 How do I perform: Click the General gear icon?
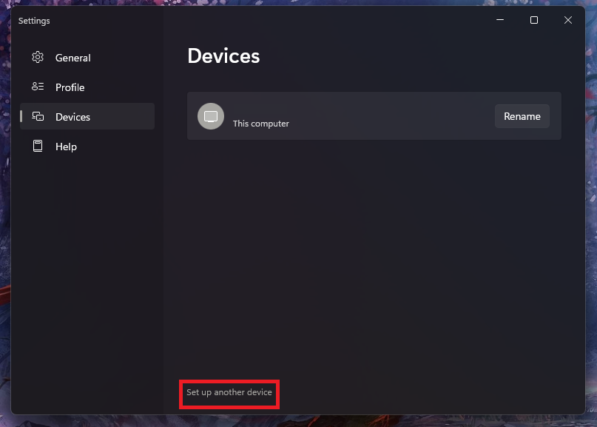click(38, 58)
